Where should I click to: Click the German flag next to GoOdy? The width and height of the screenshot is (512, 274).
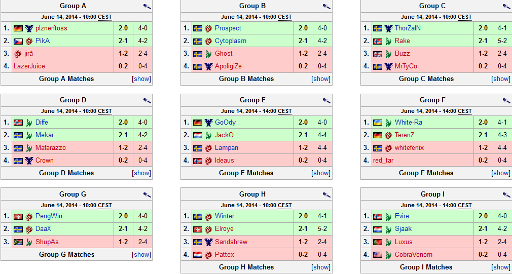tap(198, 123)
